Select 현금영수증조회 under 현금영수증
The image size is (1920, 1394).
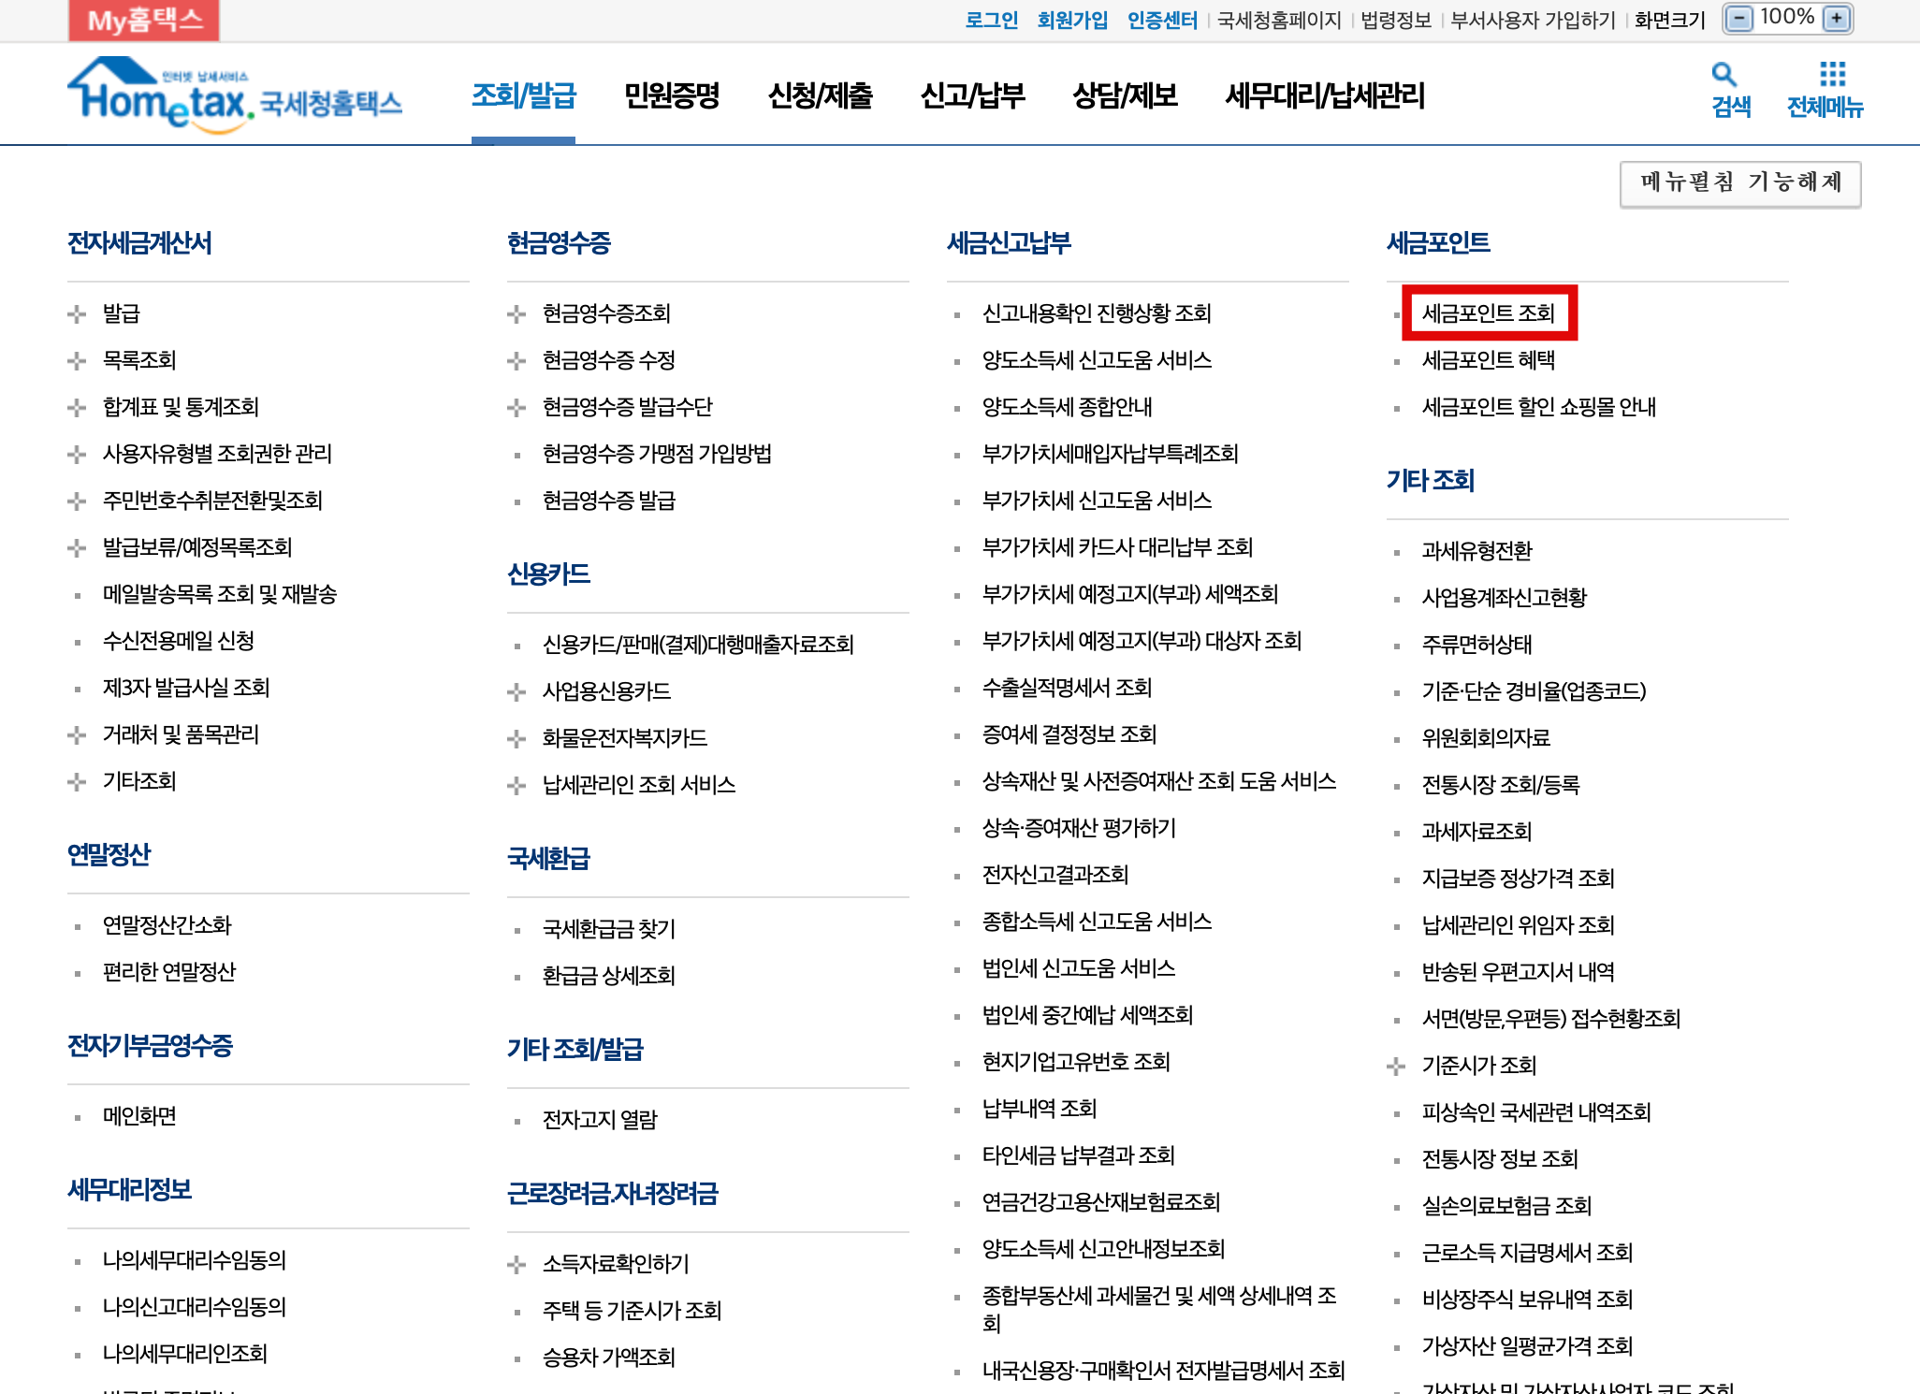pos(606,313)
